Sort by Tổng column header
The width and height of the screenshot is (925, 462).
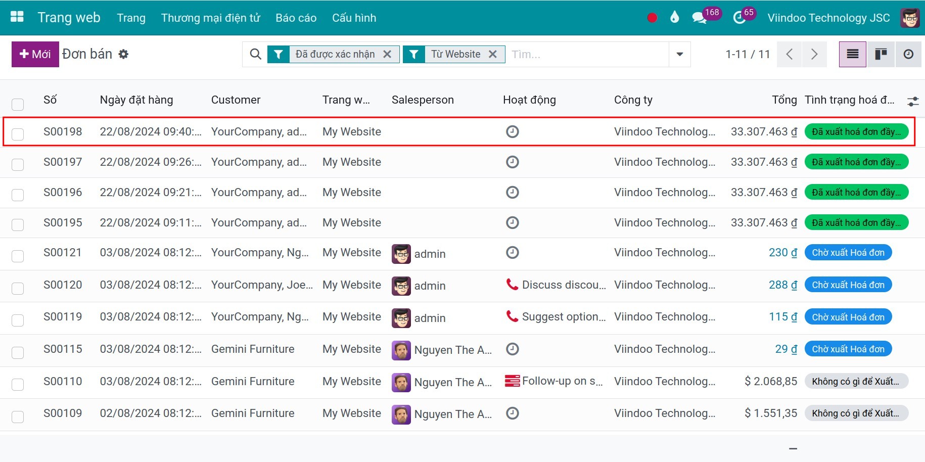point(784,100)
